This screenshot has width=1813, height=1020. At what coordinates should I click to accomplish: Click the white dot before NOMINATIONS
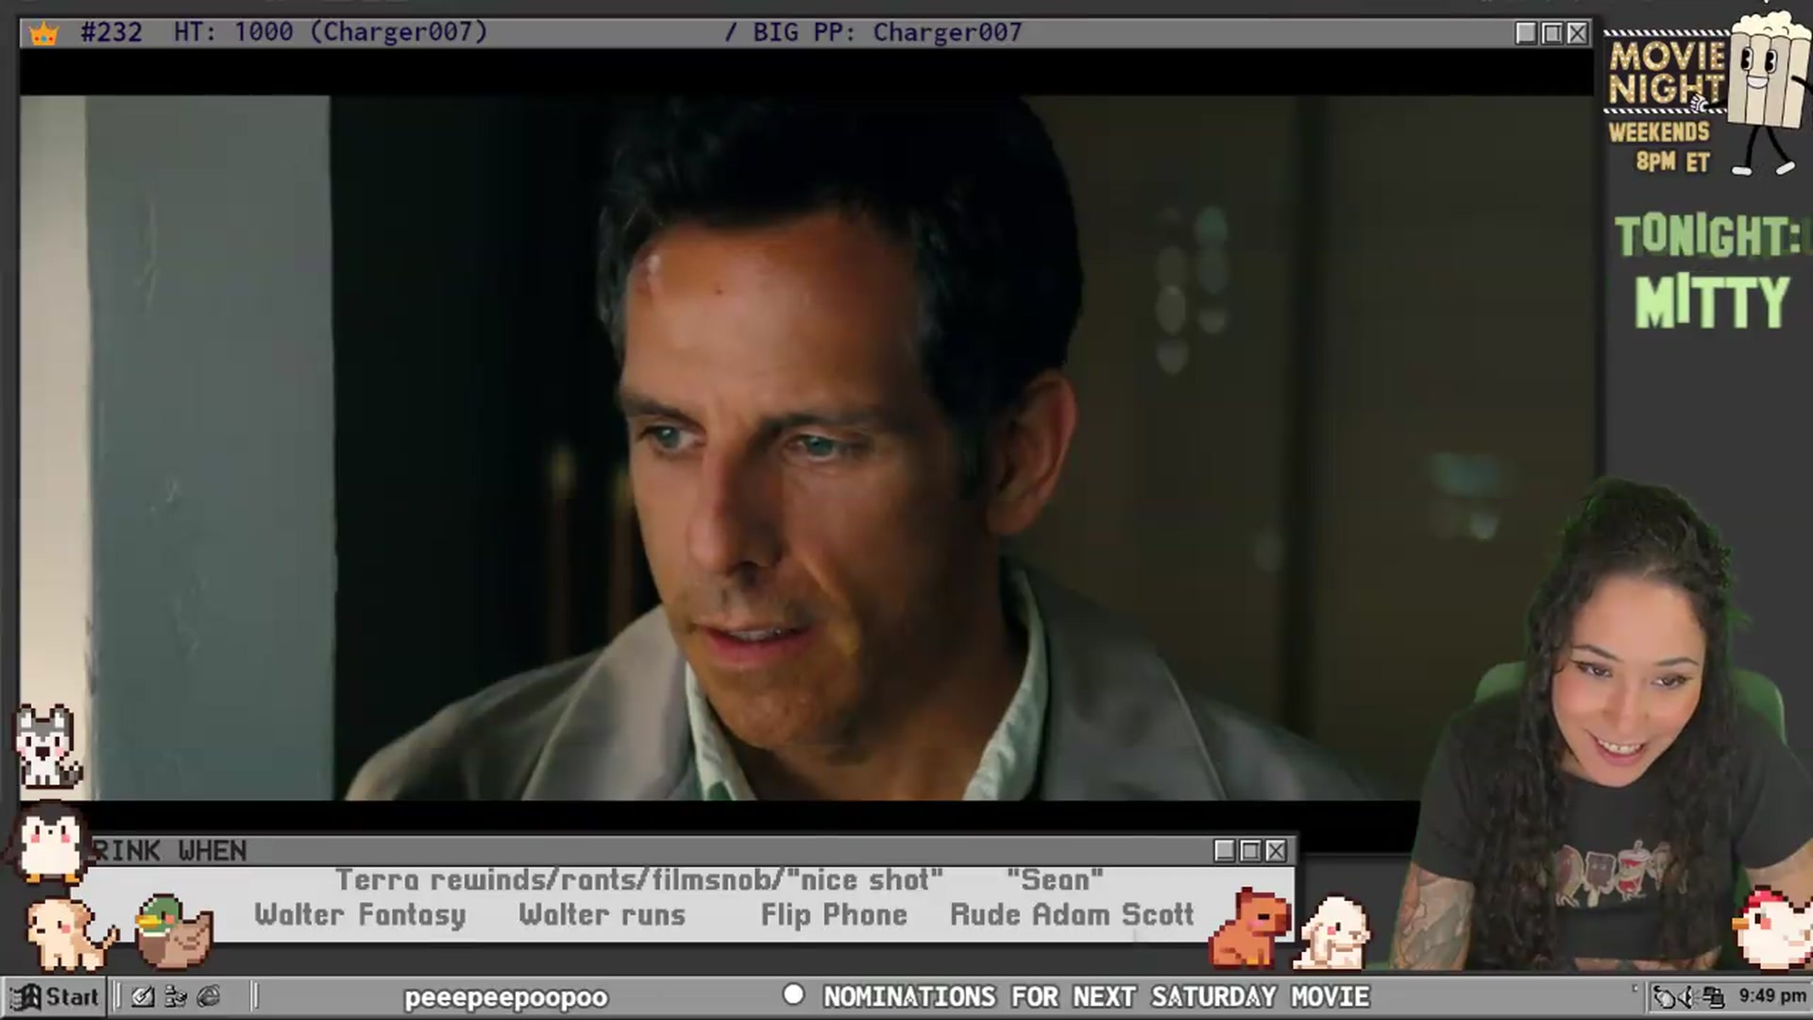tap(793, 994)
